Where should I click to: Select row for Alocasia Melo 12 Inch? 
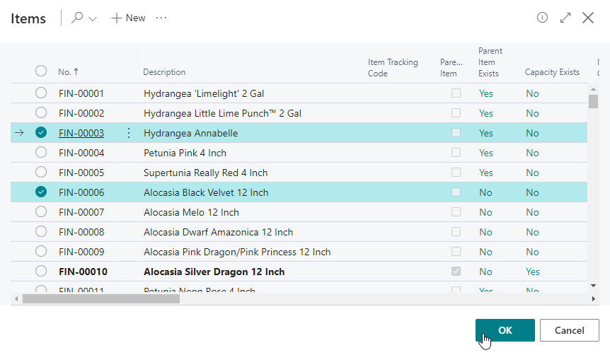click(41, 212)
